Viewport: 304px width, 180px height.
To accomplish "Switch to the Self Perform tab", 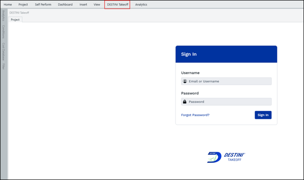I will (43, 5).
